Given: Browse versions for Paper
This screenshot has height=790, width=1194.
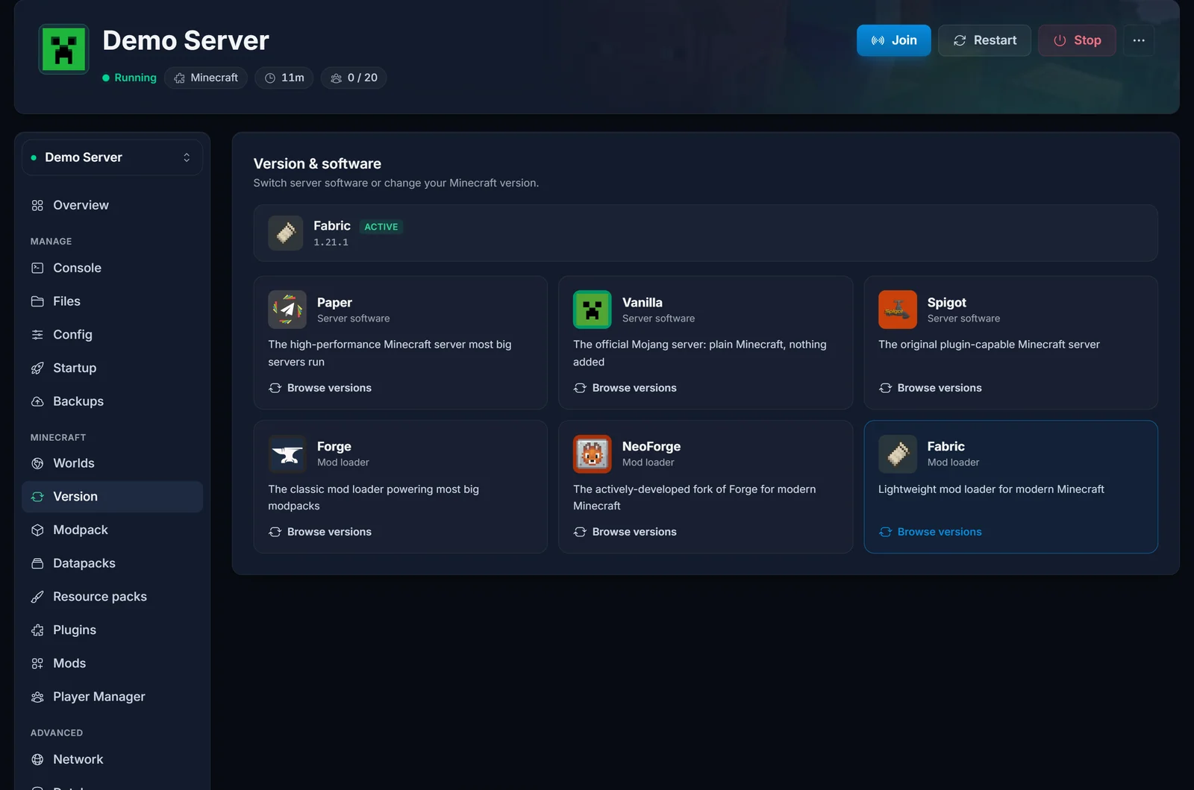Looking at the screenshot, I should click(320, 388).
